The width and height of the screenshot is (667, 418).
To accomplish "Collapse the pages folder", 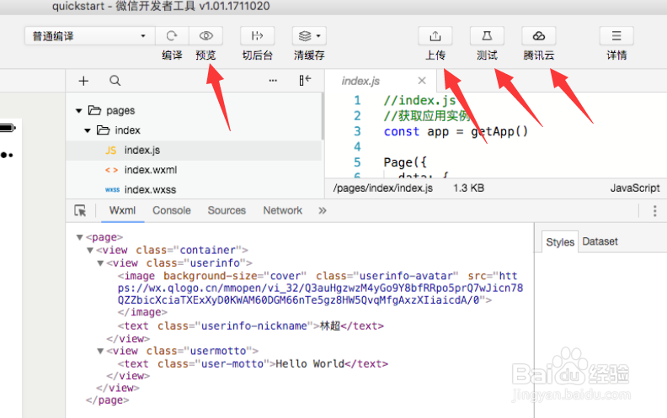I will 78,111.
